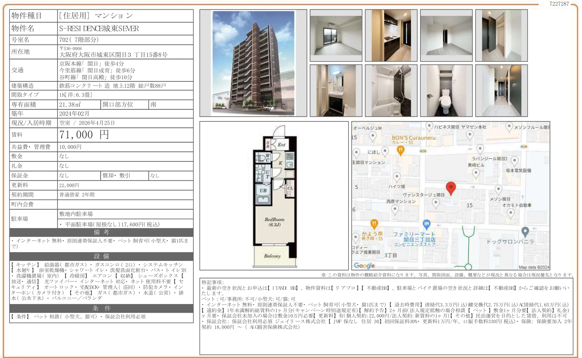Open the Google logo on the map
Viewport: 582px width, 358px height.
[x=365, y=266]
